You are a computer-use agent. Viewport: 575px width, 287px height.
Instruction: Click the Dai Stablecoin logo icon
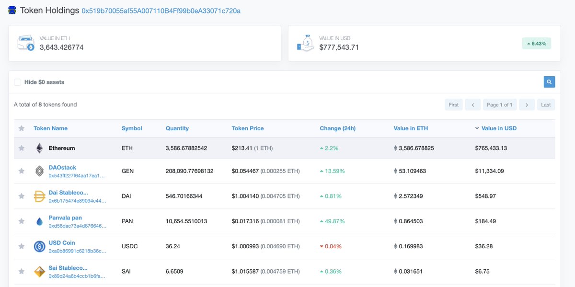click(39, 196)
